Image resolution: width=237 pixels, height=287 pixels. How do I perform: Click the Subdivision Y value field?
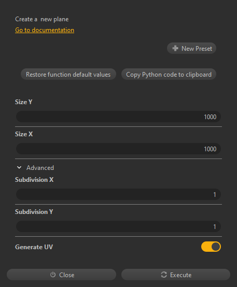[118, 226]
